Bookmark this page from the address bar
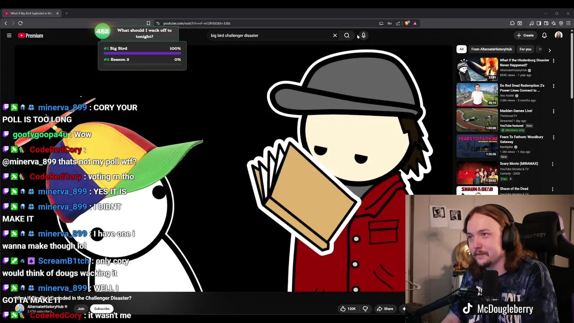Screen dimensions: 574x323 click(148, 23)
